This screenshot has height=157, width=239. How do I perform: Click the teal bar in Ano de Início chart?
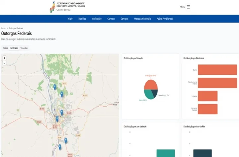coord(166,153)
